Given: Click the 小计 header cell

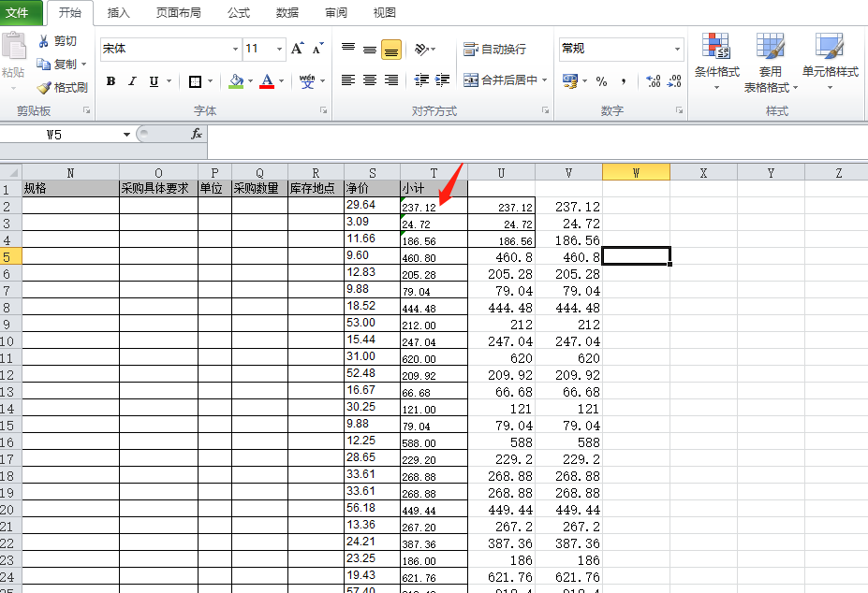Looking at the screenshot, I should click(x=434, y=189).
